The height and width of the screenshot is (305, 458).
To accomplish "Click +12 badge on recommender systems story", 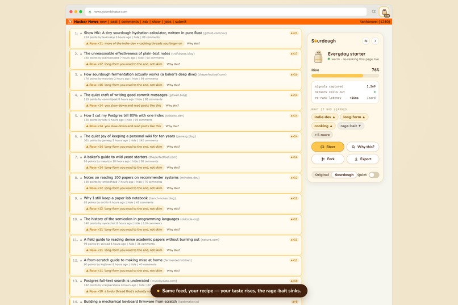I will pos(294,178).
